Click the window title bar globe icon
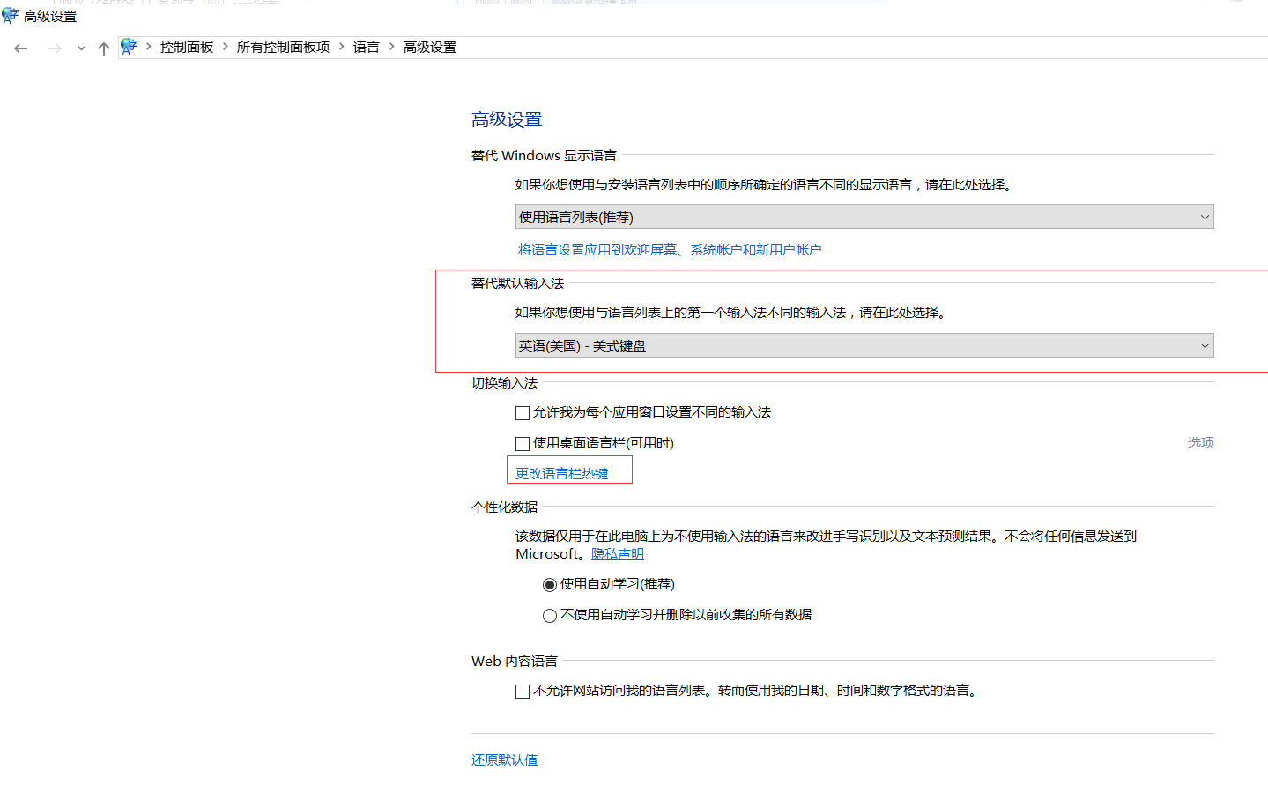This screenshot has height=785, width=1268. (11, 16)
